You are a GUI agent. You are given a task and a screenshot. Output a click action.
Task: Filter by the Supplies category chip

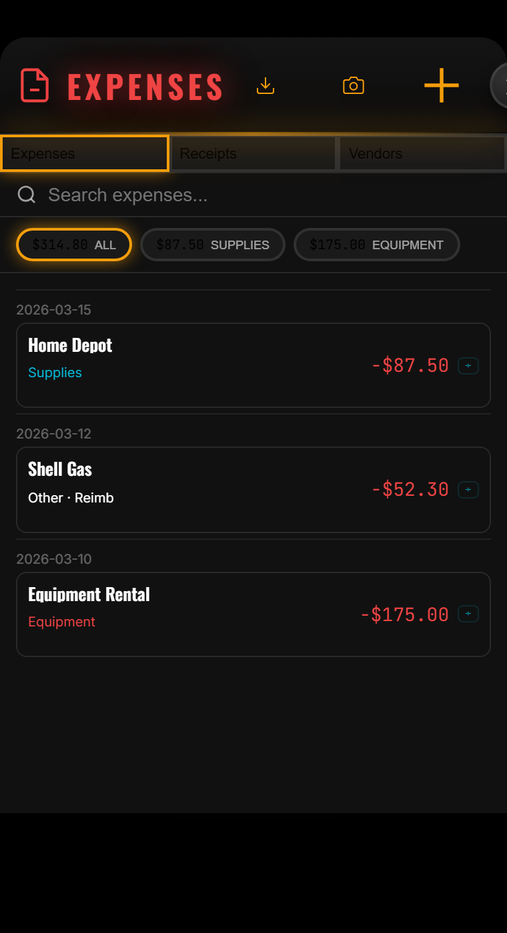pyautogui.click(x=213, y=245)
